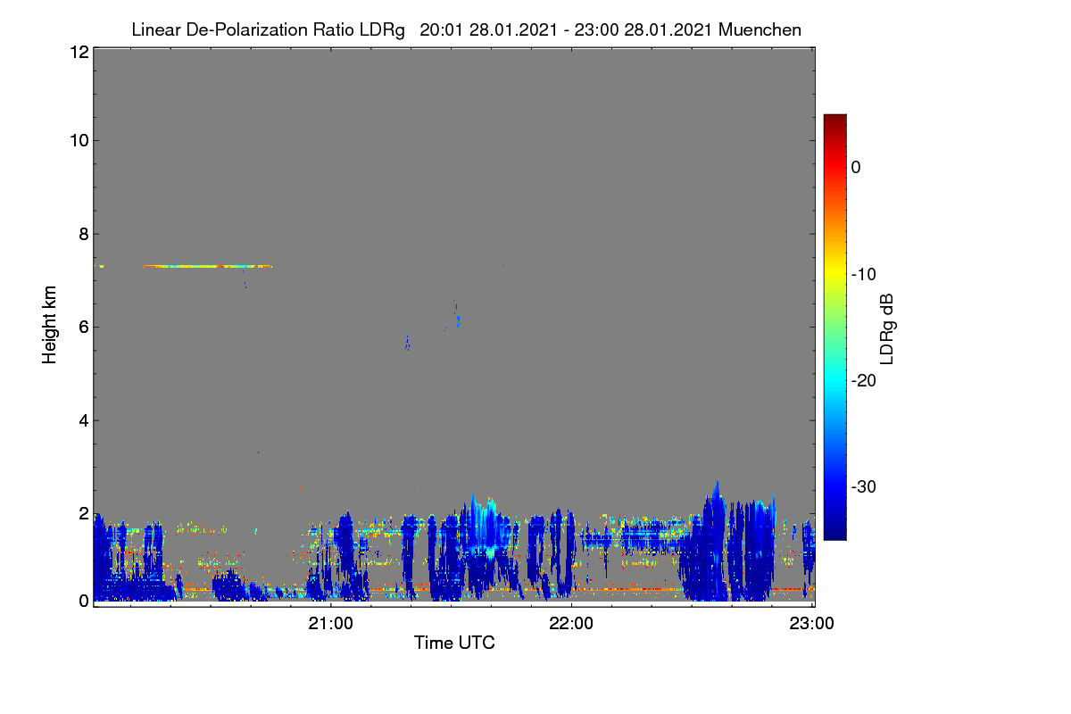Image resolution: width=1071 pixels, height=714 pixels.
Task: Click the 6 km height tick label
Action: point(83,327)
